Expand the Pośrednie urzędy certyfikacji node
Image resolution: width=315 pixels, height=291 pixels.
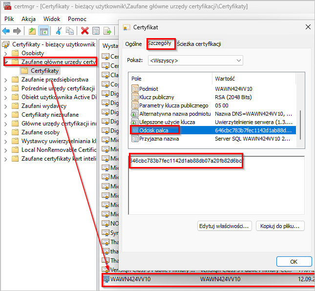pyautogui.click(x=6, y=89)
